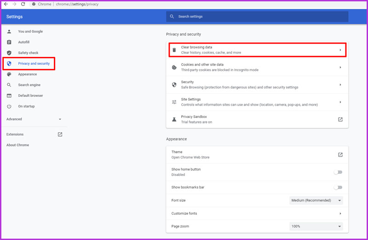Turn on the Show bookmarks bar toggle
The height and width of the screenshot is (240, 368).
coord(338,187)
